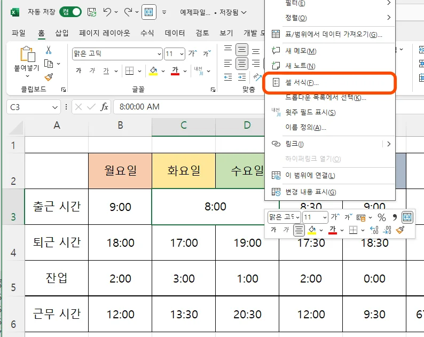Select 변경 내용 표시(G) menu item
This screenshot has height=337, width=424.
pyautogui.click(x=329, y=192)
